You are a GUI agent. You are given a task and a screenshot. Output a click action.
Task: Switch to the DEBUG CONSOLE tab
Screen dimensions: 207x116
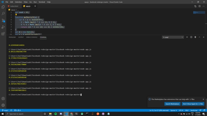pos(32,37)
